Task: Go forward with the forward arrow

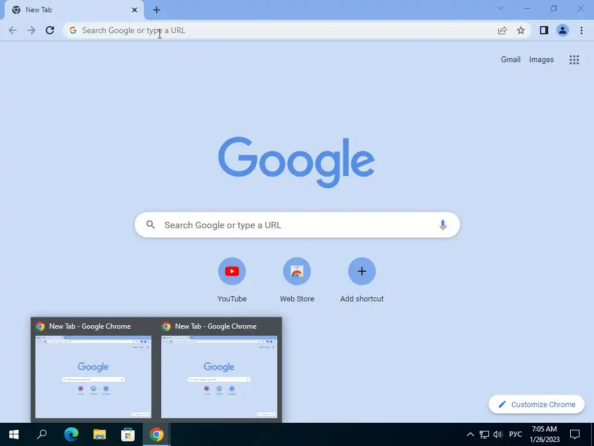Action: point(31,30)
